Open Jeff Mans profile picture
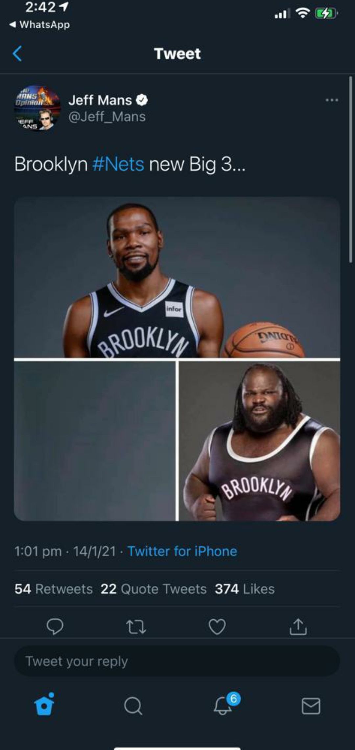This screenshot has width=355, height=750. coord(37,108)
